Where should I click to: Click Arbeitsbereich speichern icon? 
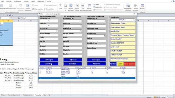point(128,5)
